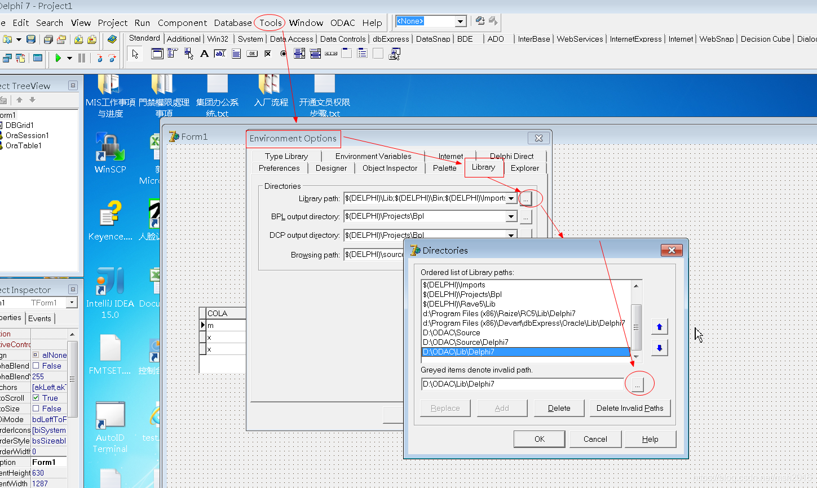Image resolution: width=817 pixels, height=488 pixels.
Task: Select the CheckBox component icon
Action: [268, 54]
